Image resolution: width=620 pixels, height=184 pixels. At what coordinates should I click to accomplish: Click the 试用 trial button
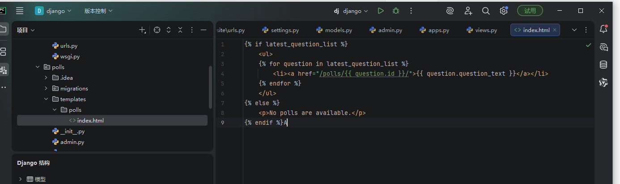pyautogui.click(x=530, y=11)
